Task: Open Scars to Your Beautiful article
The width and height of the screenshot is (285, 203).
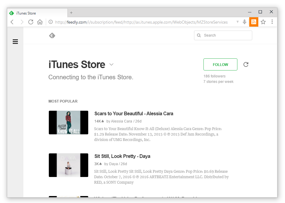Action: [x=134, y=113]
